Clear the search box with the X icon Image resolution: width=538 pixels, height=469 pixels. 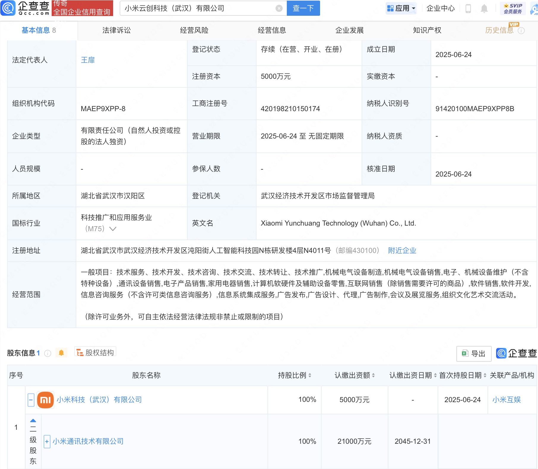pyautogui.click(x=279, y=8)
